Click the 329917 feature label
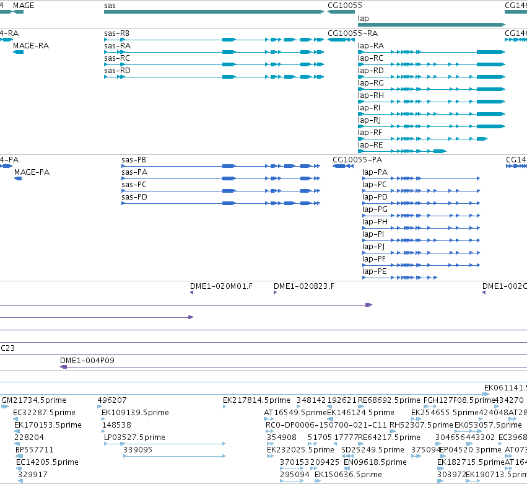The height and width of the screenshot is (484, 527). [33, 475]
